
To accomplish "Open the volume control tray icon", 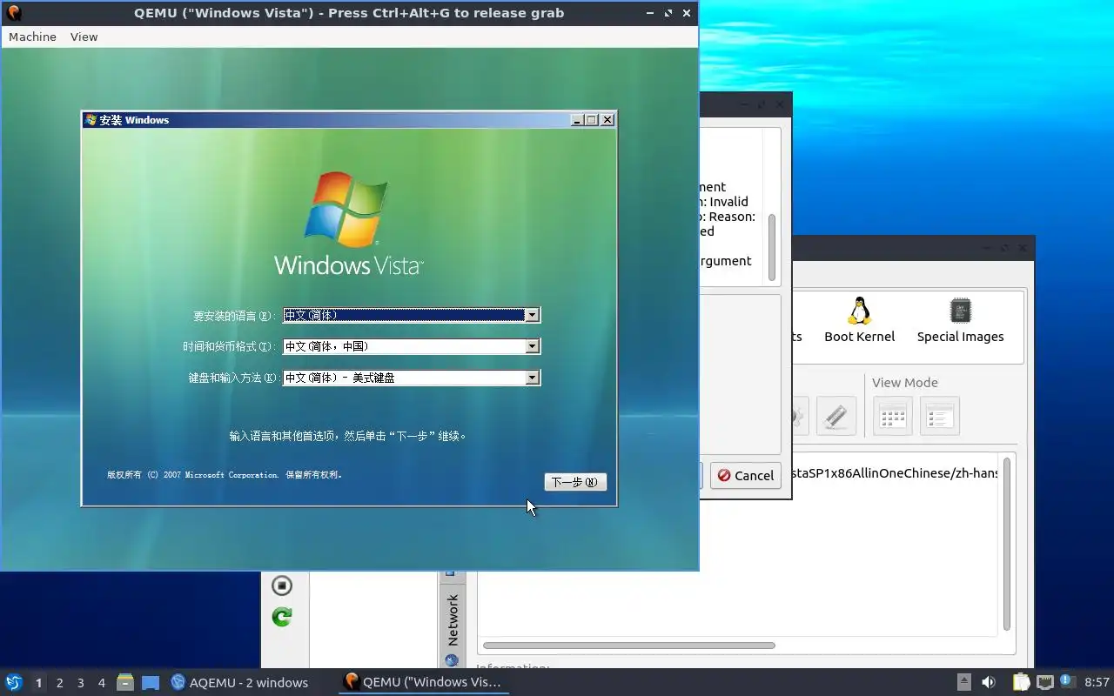I will (x=989, y=682).
